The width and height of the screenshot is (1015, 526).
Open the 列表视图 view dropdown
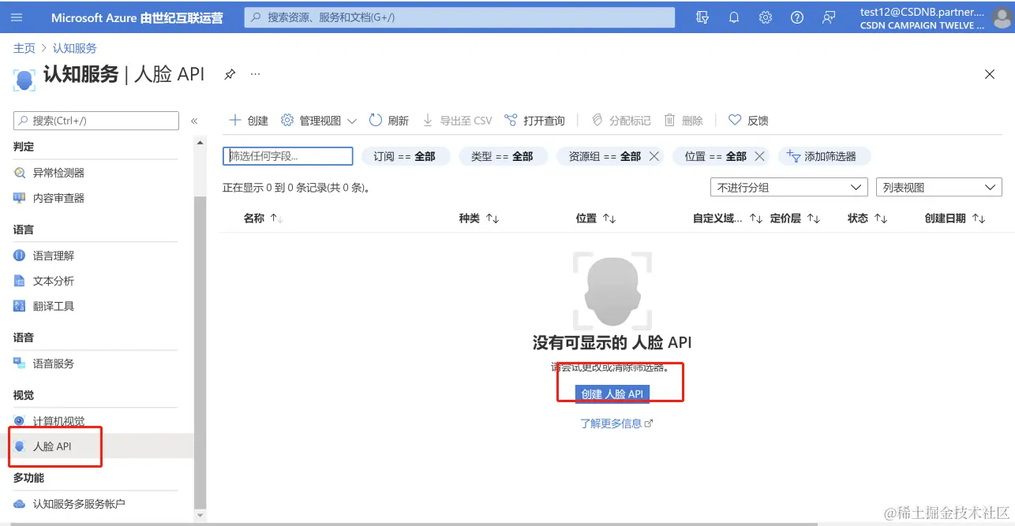click(939, 188)
